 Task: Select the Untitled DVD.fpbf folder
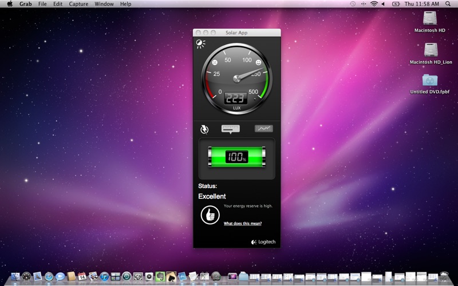point(430,80)
